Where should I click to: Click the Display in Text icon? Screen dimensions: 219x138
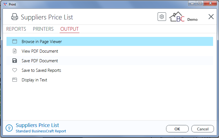coord(15,80)
